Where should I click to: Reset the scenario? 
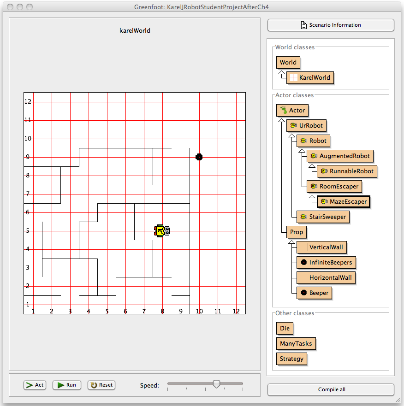(x=101, y=385)
